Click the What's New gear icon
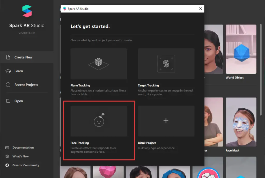This screenshot has height=178, width=265. [7, 156]
